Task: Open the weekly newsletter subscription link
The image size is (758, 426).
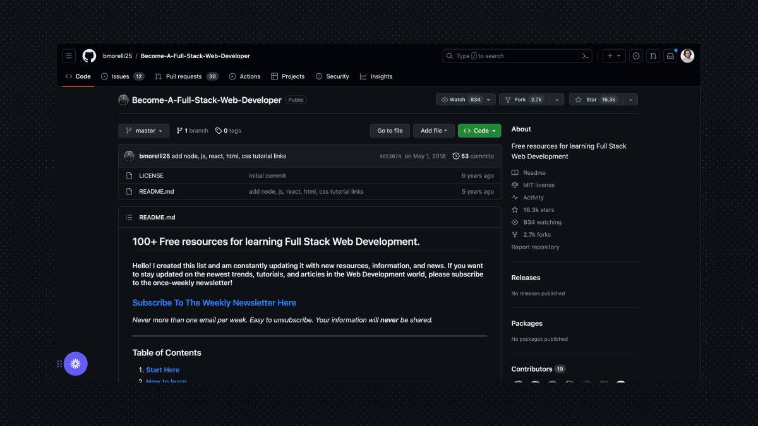Action: 214,302
